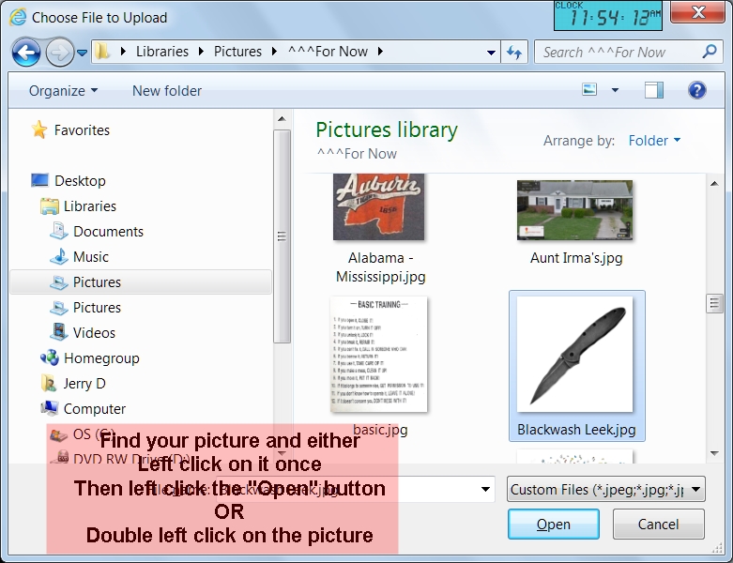Click the ^^^For Now breadcrumb
The height and width of the screenshot is (563, 733).
point(328,52)
